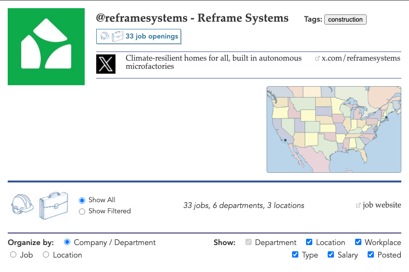409x272 pixels.
Task: Click the Reframe Systems green house logo
Action: [x=46, y=47]
